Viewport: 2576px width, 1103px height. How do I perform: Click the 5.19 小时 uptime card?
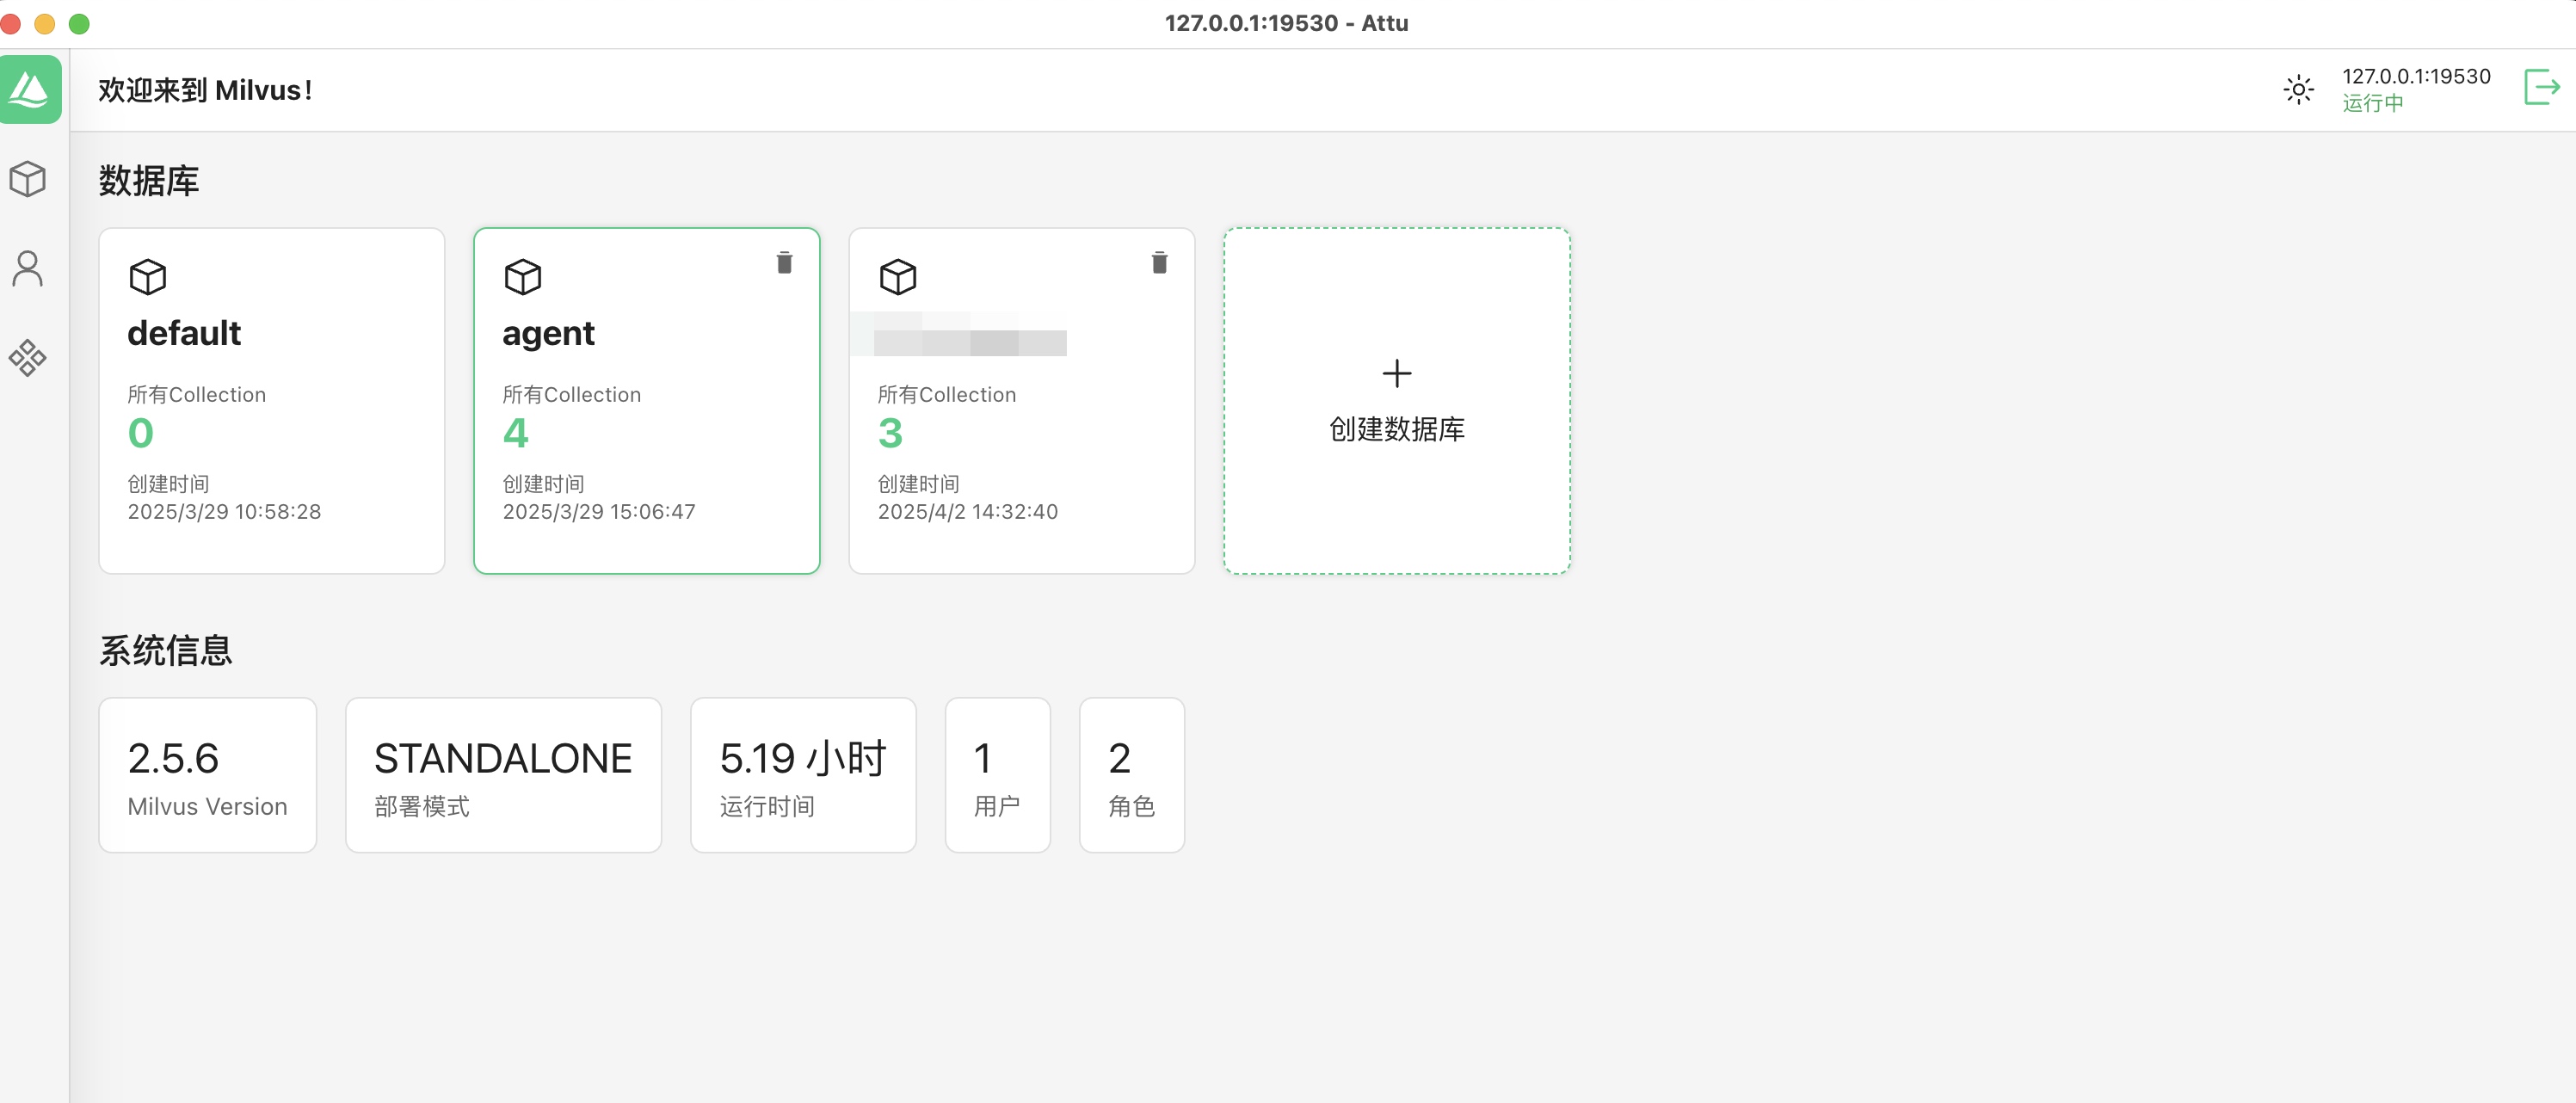tap(803, 775)
